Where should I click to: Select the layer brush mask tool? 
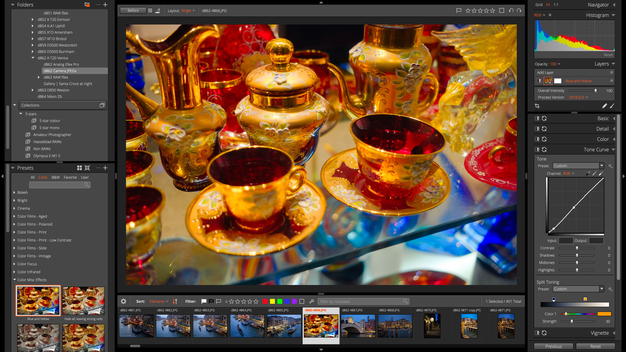tap(612, 106)
